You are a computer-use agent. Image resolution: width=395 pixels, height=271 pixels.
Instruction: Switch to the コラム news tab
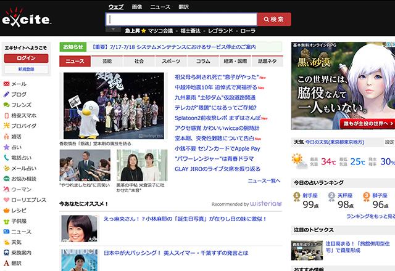pyautogui.click(x=203, y=61)
